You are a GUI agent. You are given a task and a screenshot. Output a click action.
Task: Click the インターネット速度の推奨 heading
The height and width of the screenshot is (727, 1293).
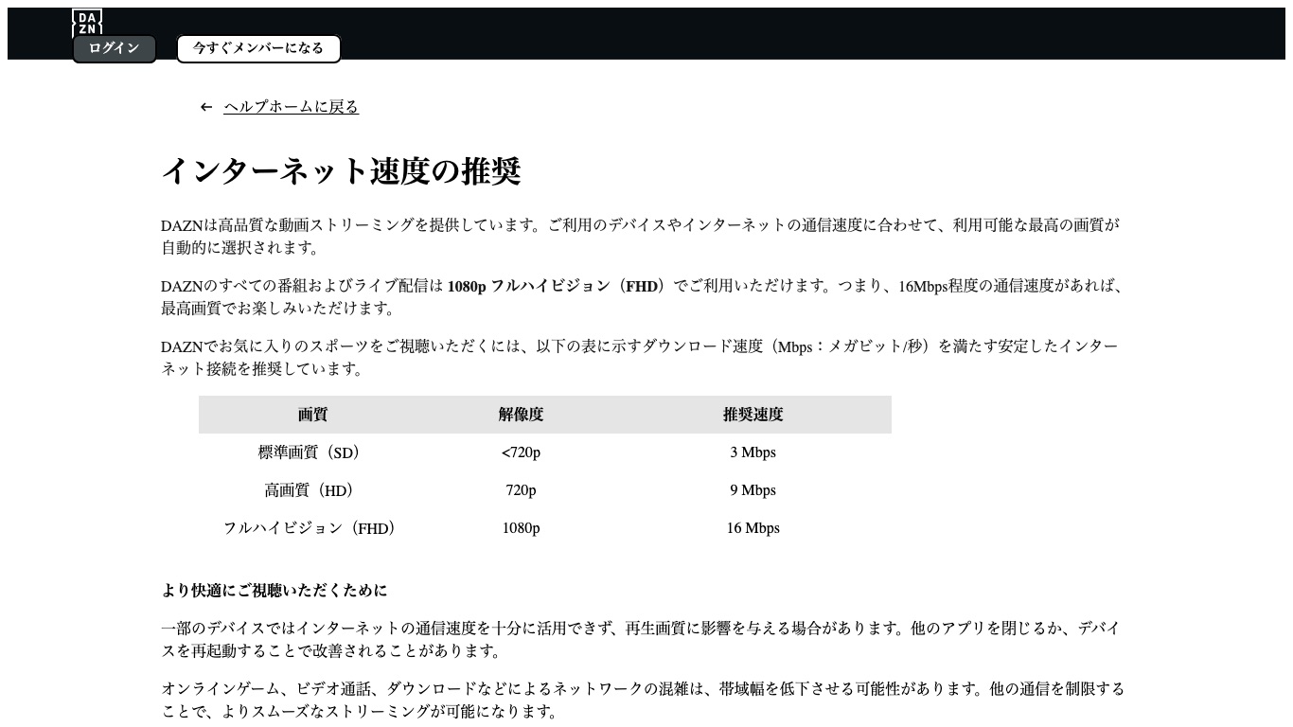pos(341,171)
